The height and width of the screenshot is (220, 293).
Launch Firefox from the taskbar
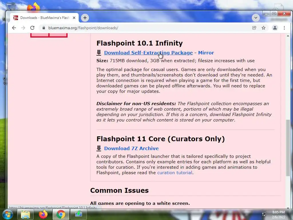click(x=43, y=214)
